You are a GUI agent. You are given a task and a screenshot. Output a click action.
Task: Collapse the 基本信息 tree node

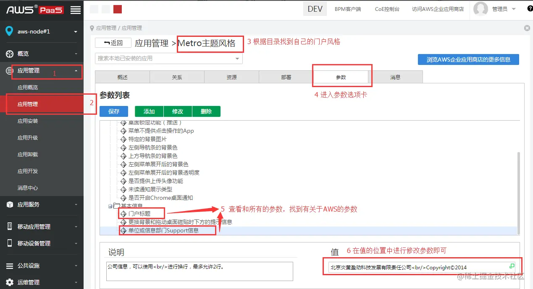110,206
